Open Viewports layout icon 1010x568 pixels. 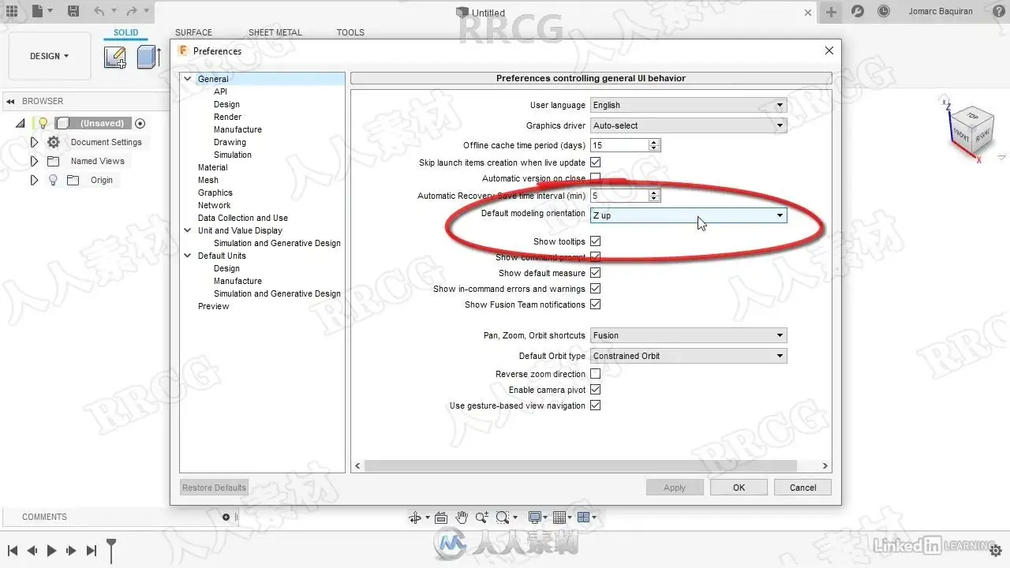(x=585, y=518)
